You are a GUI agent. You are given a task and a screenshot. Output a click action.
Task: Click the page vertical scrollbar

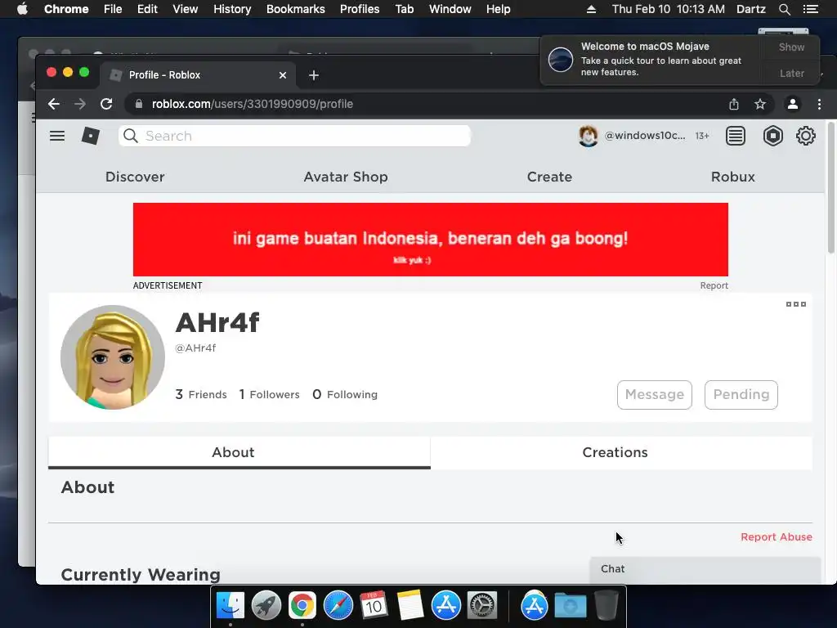[x=830, y=187]
